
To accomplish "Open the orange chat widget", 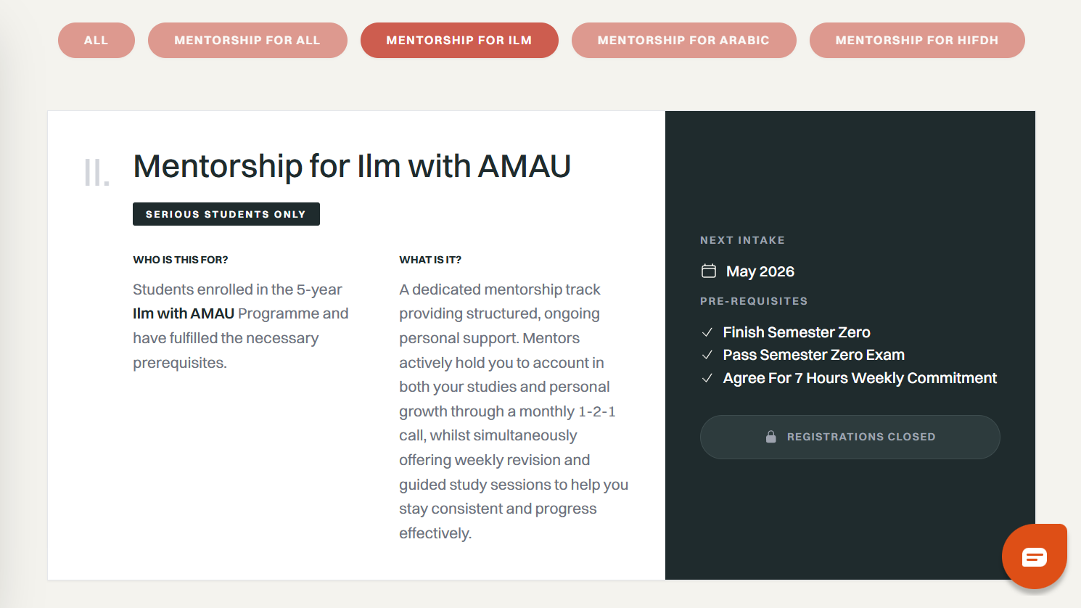I will click(1034, 556).
